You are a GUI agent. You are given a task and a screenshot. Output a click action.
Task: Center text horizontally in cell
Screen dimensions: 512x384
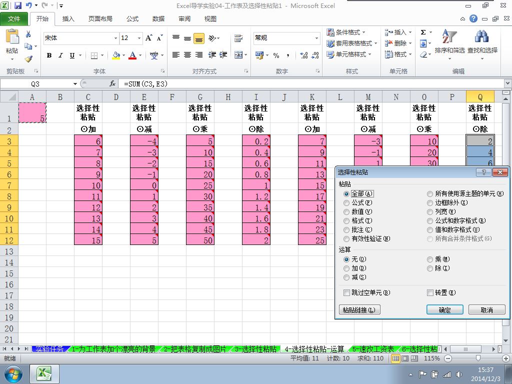coord(187,55)
